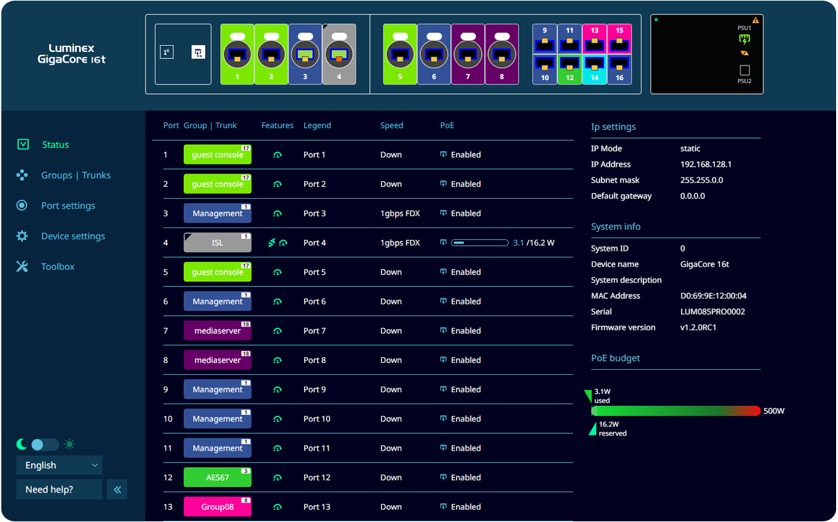This screenshot has height=522, width=838.
Task: Click the Port 4 legend label
Action: pyautogui.click(x=315, y=243)
